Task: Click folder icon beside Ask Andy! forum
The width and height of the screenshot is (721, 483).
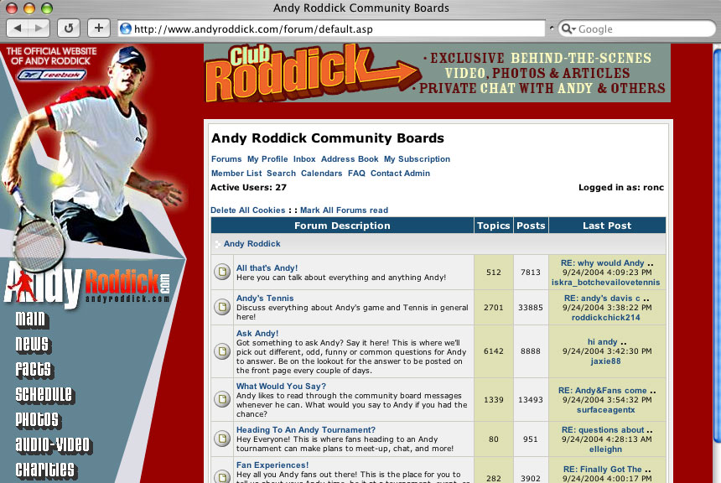Action: tap(222, 351)
